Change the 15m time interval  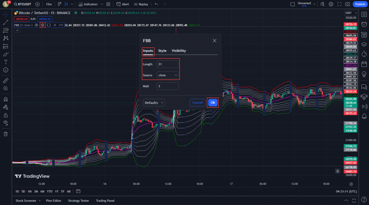(x=49, y=4)
